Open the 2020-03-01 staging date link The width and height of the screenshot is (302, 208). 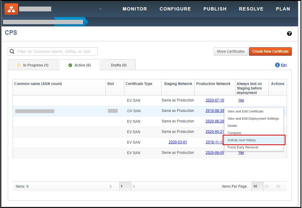[178, 142]
